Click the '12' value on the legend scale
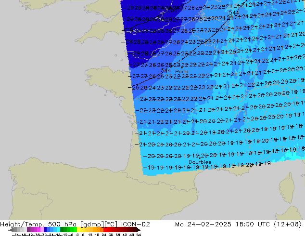Image resolution: width=305 pixels, height=236 pixels. tap(90, 235)
